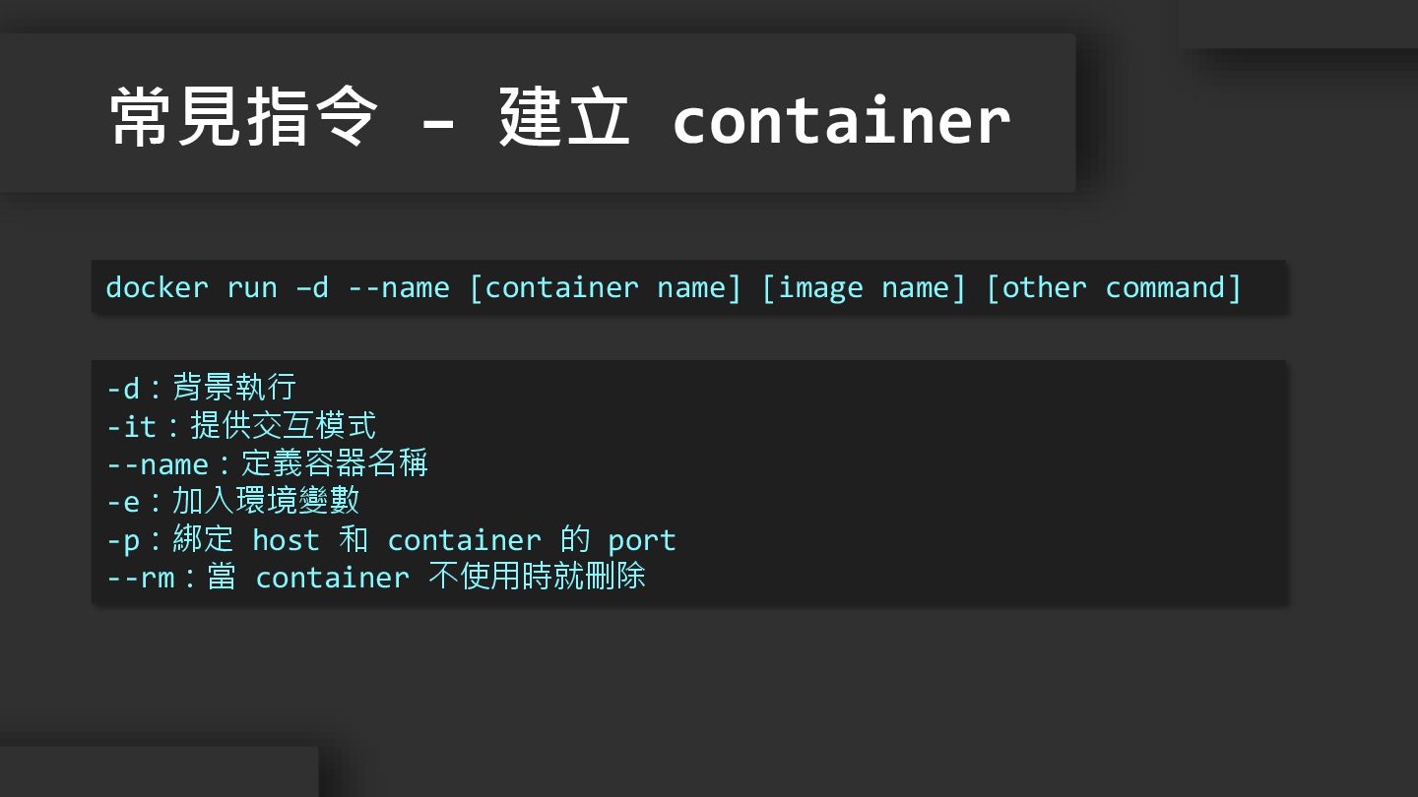The image size is (1418, 797).
Task: Click the "[other command]" placeholder
Action: coord(1114,287)
